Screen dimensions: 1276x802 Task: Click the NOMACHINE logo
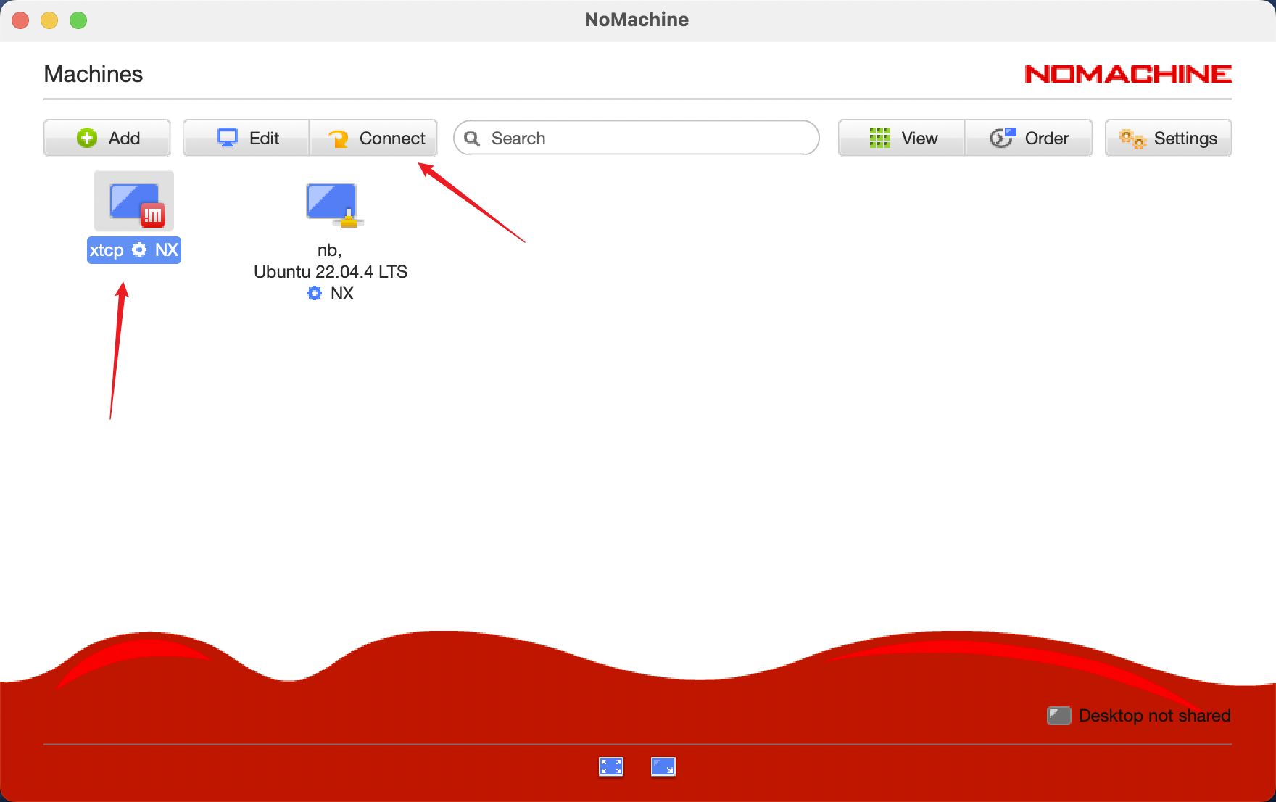[1128, 74]
